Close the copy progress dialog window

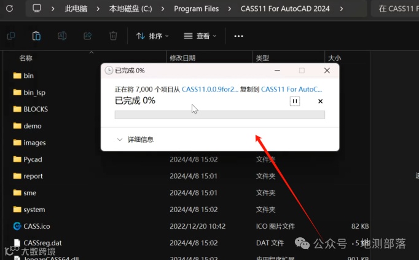coord(327,71)
